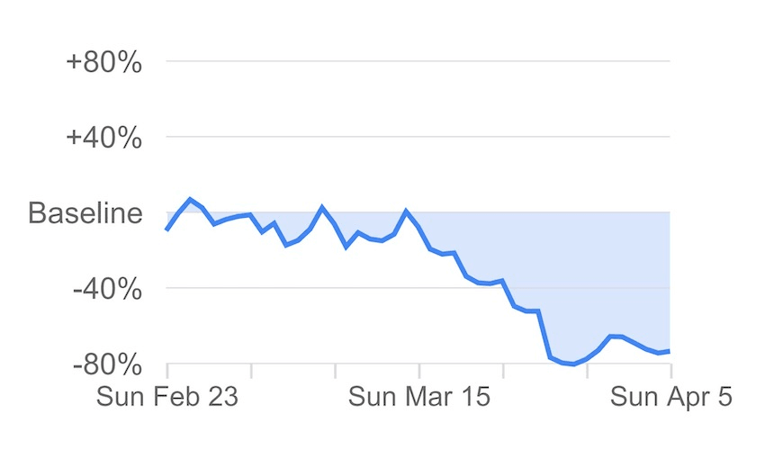Click the tick mark above Sun Mar 15
The image size is (765, 459).
point(419,370)
